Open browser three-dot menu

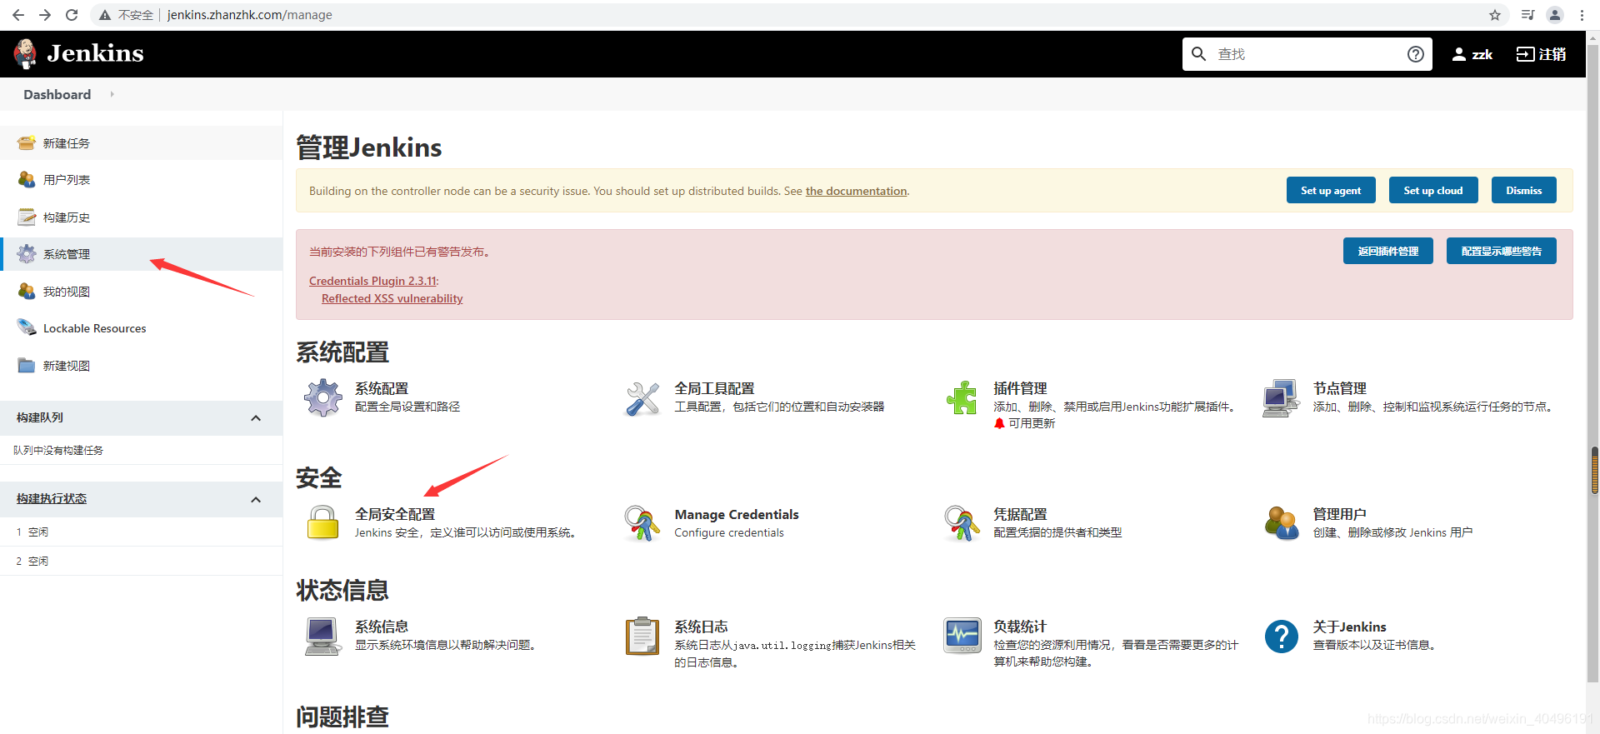tap(1582, 15)
